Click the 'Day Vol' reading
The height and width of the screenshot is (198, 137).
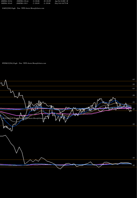61,3
